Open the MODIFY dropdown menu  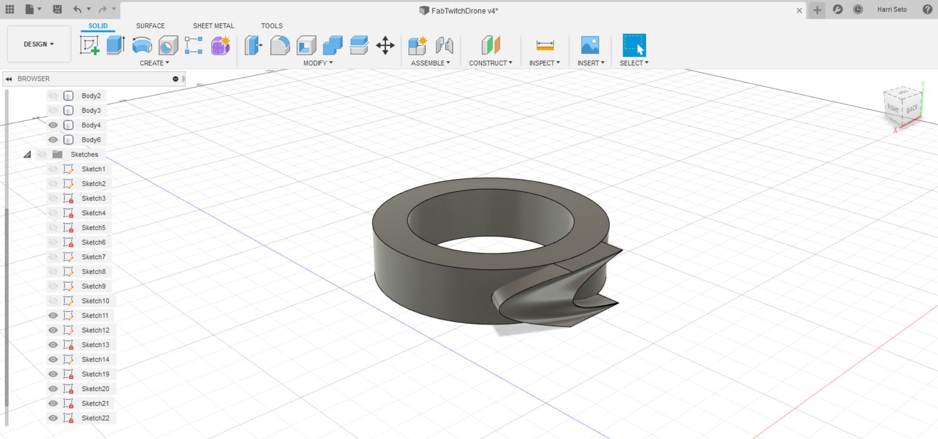pyautogui.click(x=318, y=63)
